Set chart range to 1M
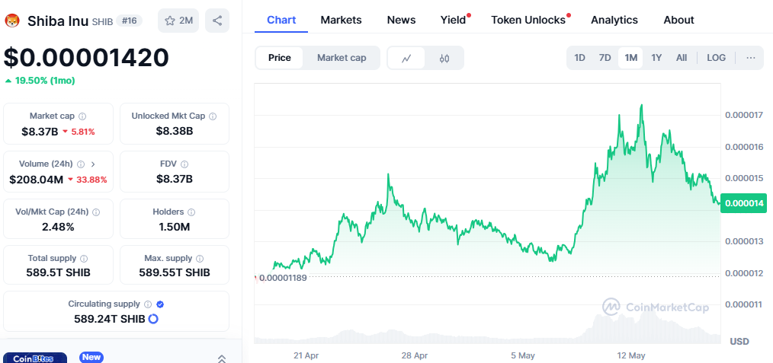This screenshot has width=773, height=363. [631, 58]
